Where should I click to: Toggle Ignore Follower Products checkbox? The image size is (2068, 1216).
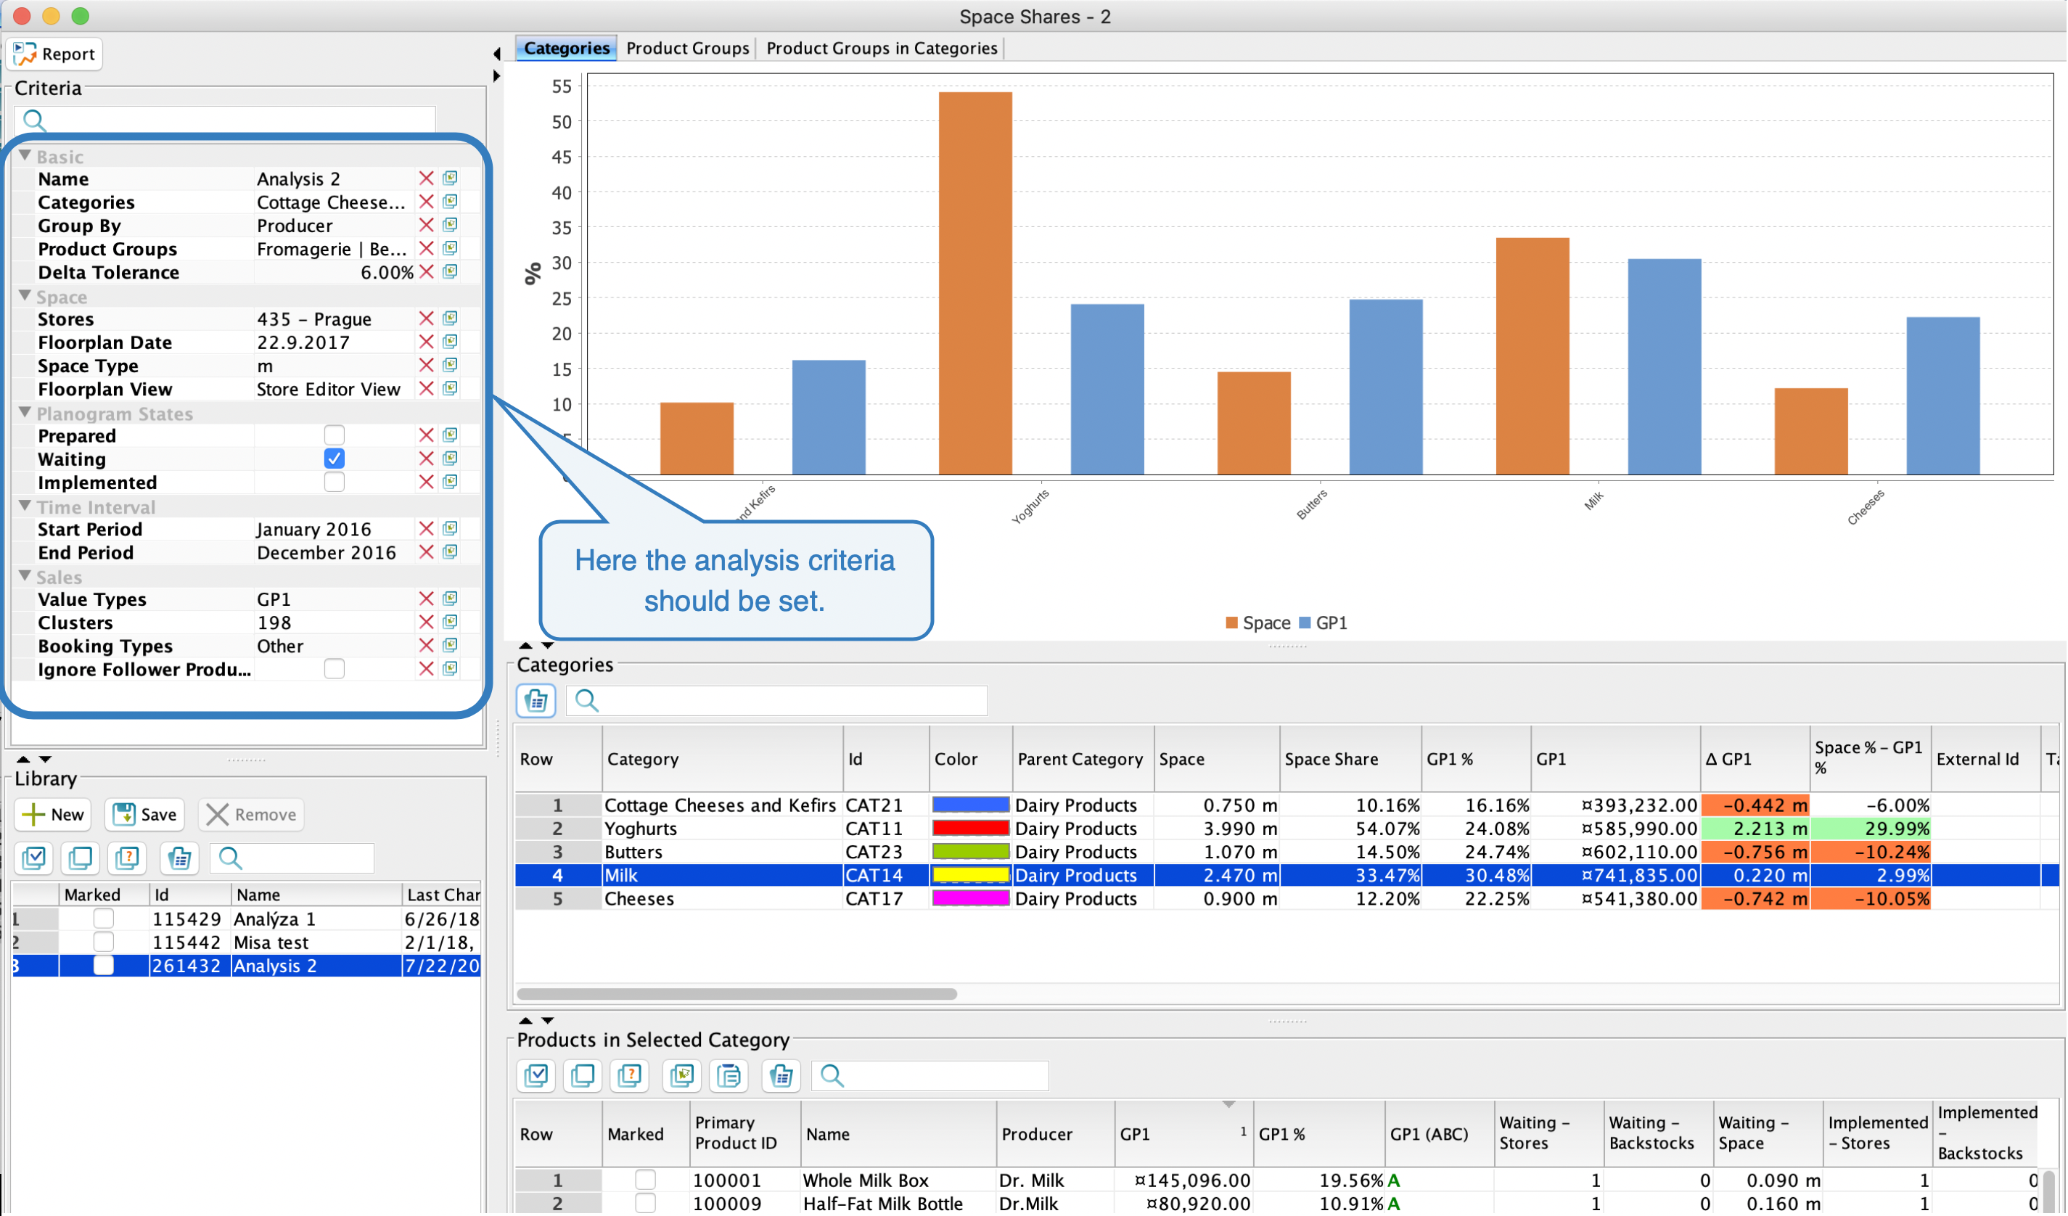334,670
